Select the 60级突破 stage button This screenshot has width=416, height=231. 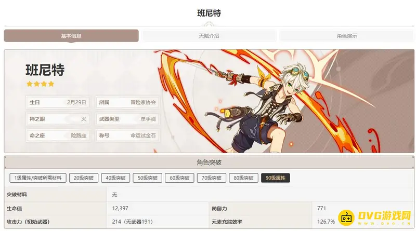point(179,178)
